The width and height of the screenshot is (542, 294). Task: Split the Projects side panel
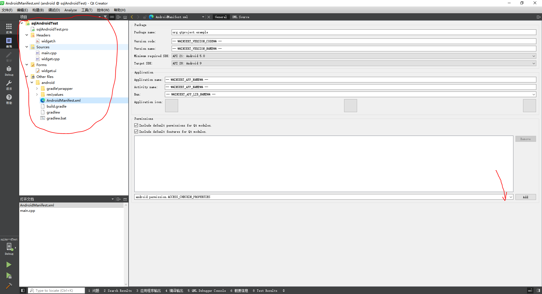[x=119, y=17]
